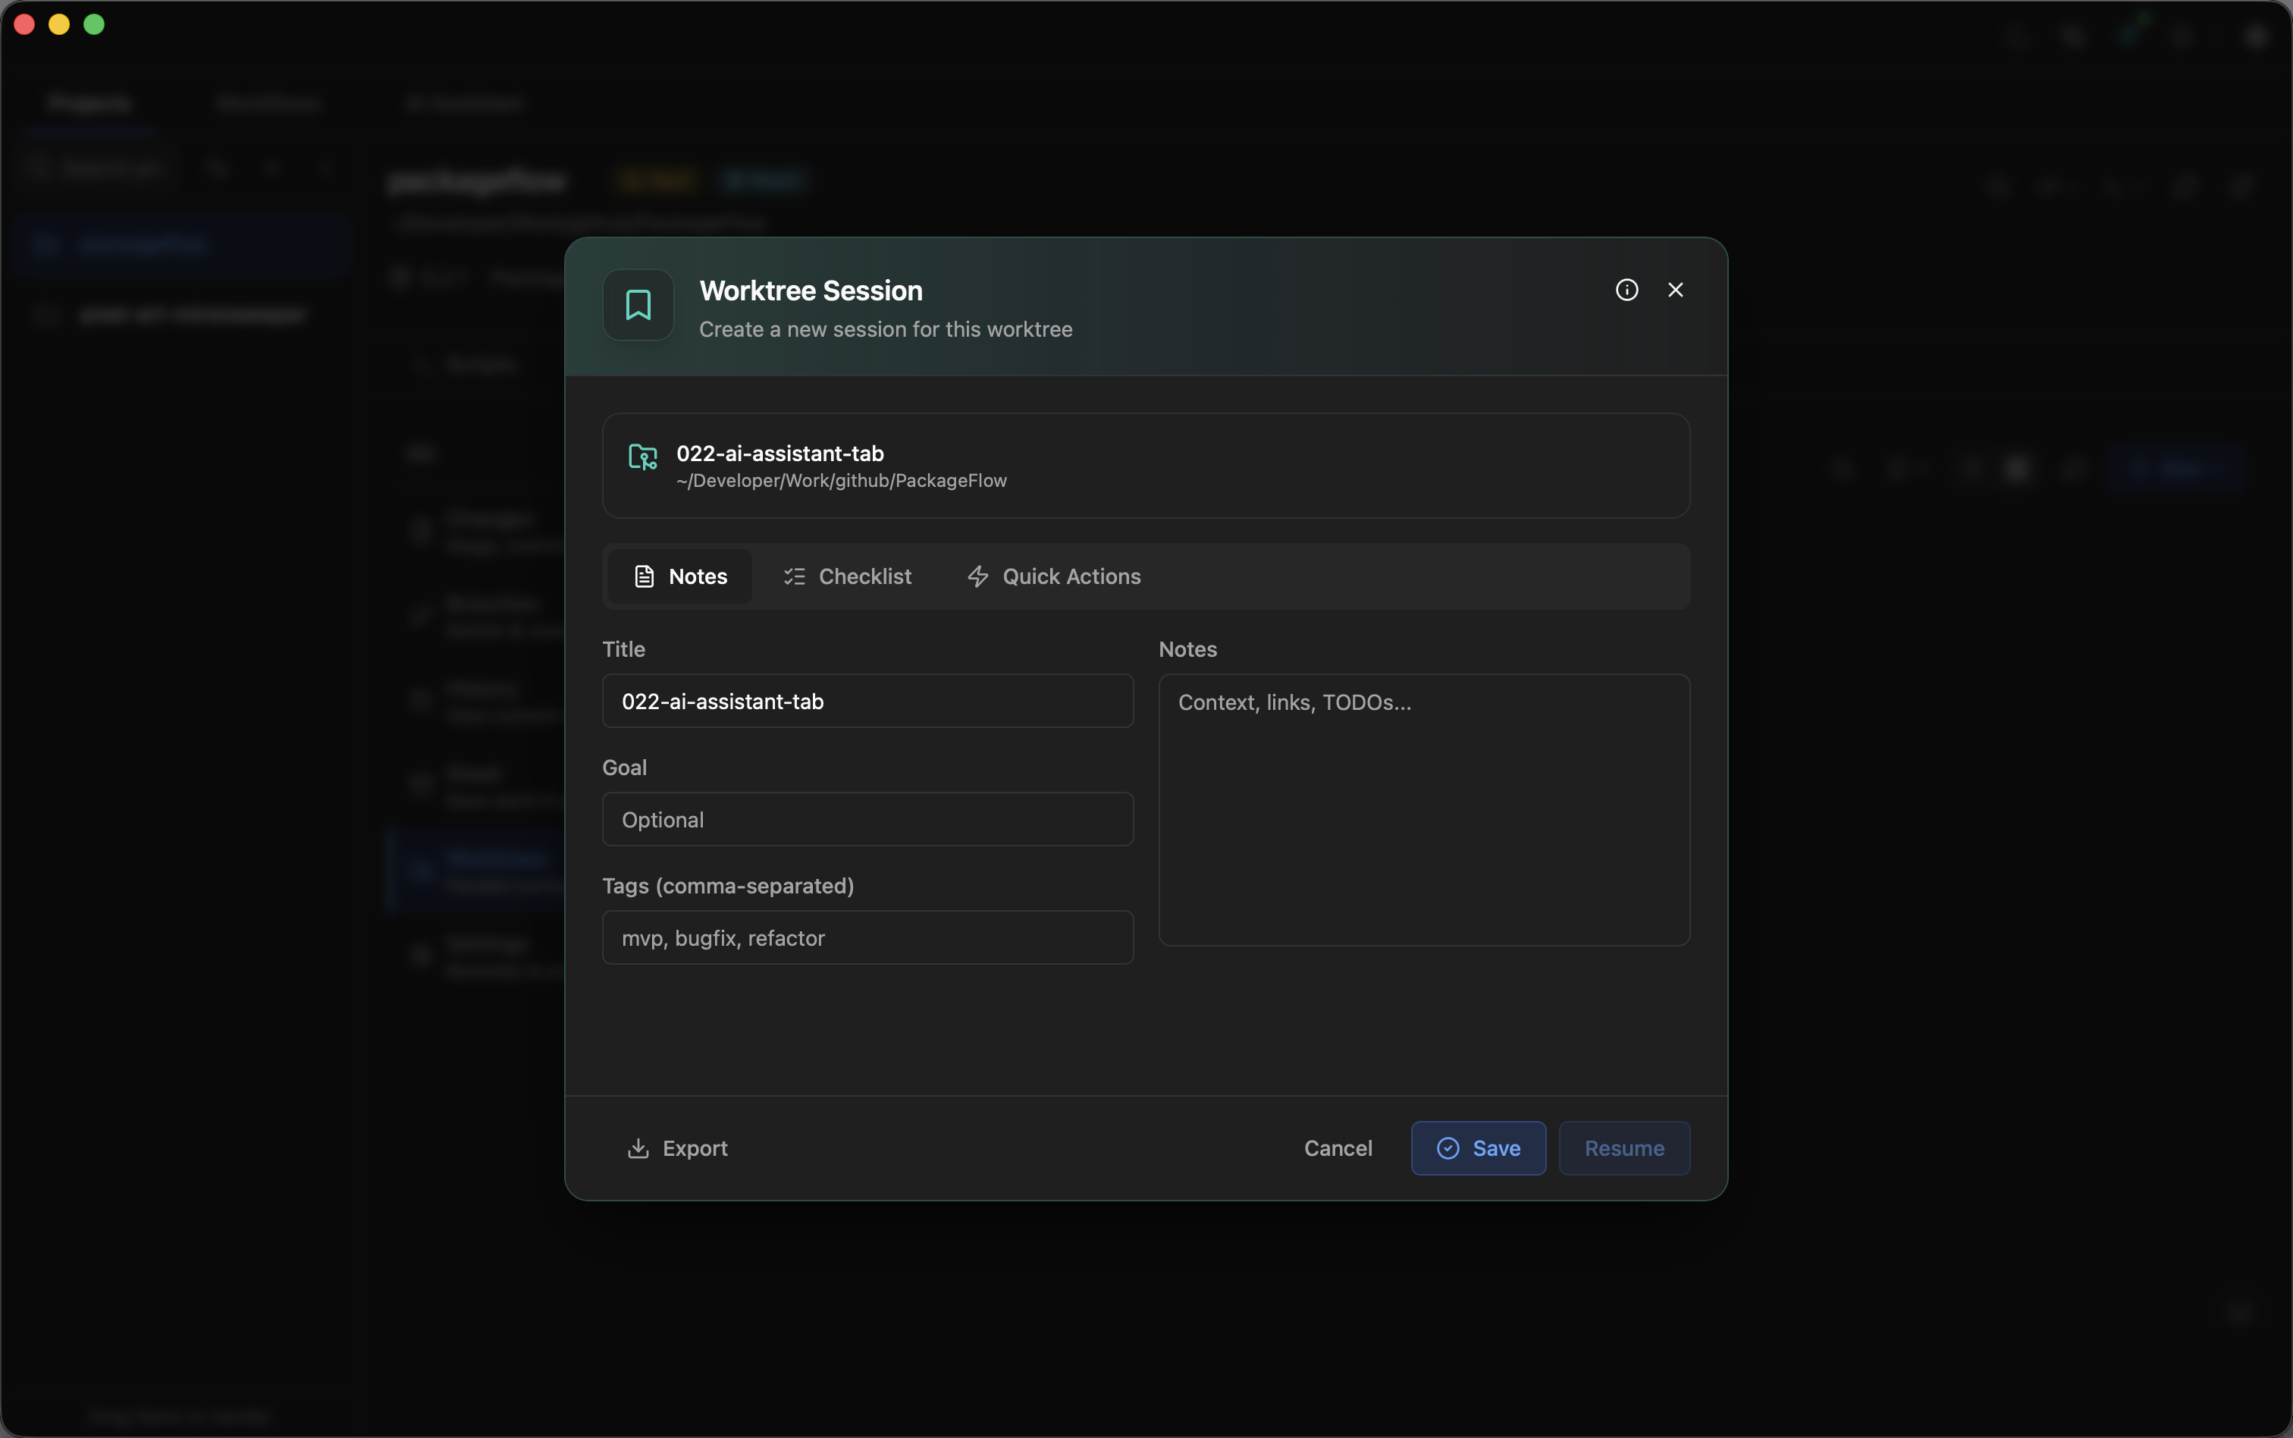Click the worktree folder icon

click(x=643, y=457)
